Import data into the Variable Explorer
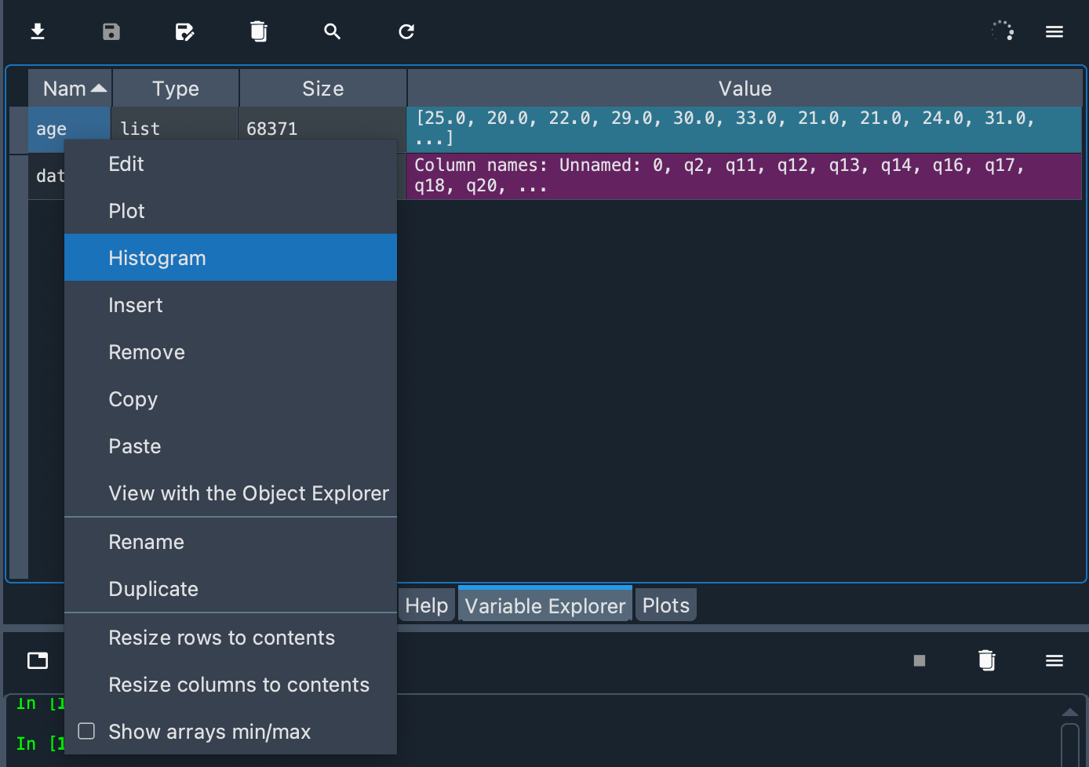The width and height of the screenshot is (1089, 767). click(37, 31)
